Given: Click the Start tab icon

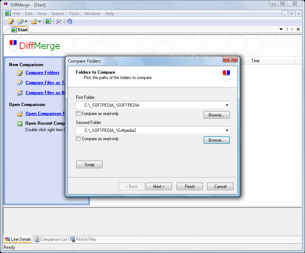Looking at the screenshot, I should [x=14, y=30].
